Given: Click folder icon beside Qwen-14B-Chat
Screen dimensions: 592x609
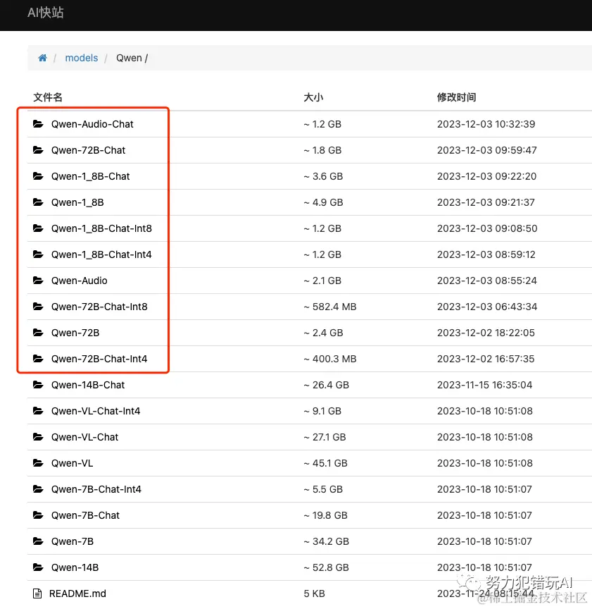Looking at the screenshot, I should (x=38, y=385).
